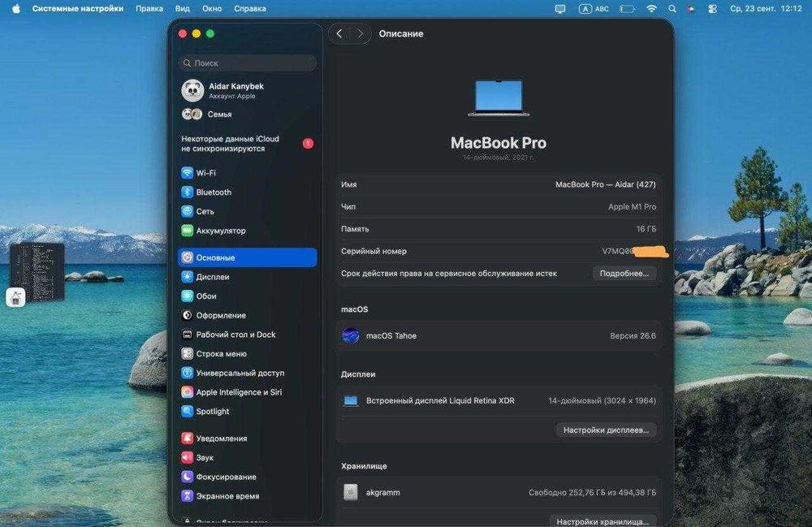The width and height of the screenshot is (812, 527).
Task: Click the akgramm storage disk icon
Action: pyautogui.click(x=351, y=492)
